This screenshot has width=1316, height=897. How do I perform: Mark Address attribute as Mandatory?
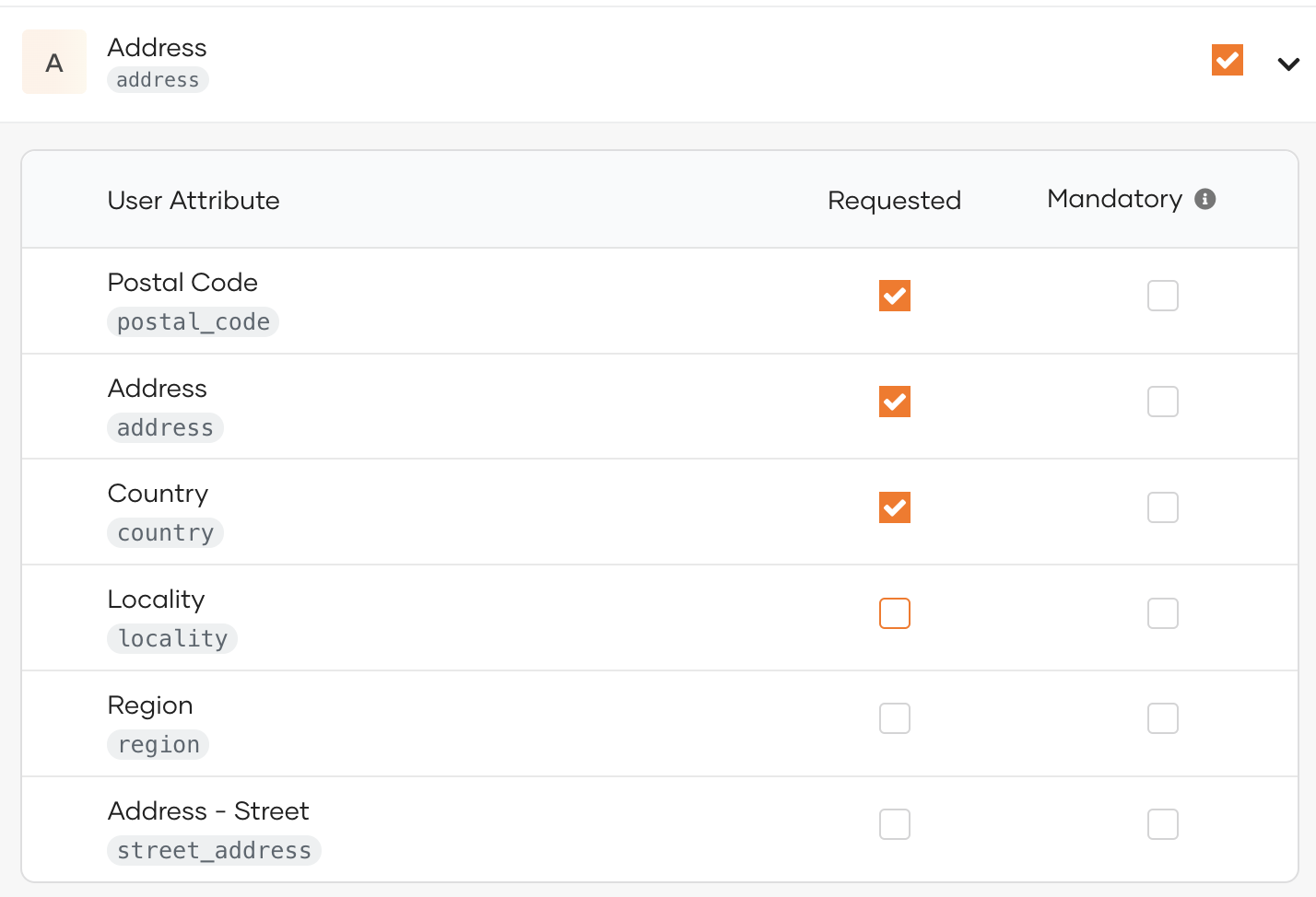tap(1163, 402)
